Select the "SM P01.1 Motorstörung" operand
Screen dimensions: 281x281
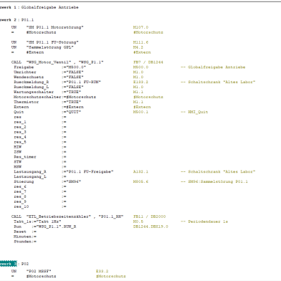[54, 27]
